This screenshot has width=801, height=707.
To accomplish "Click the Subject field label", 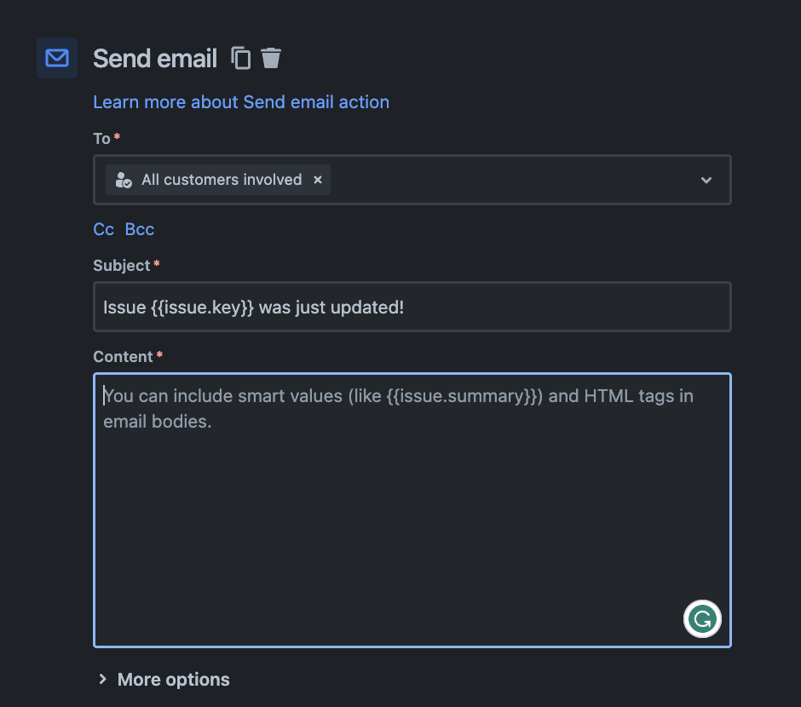I will tap(122, 266).
